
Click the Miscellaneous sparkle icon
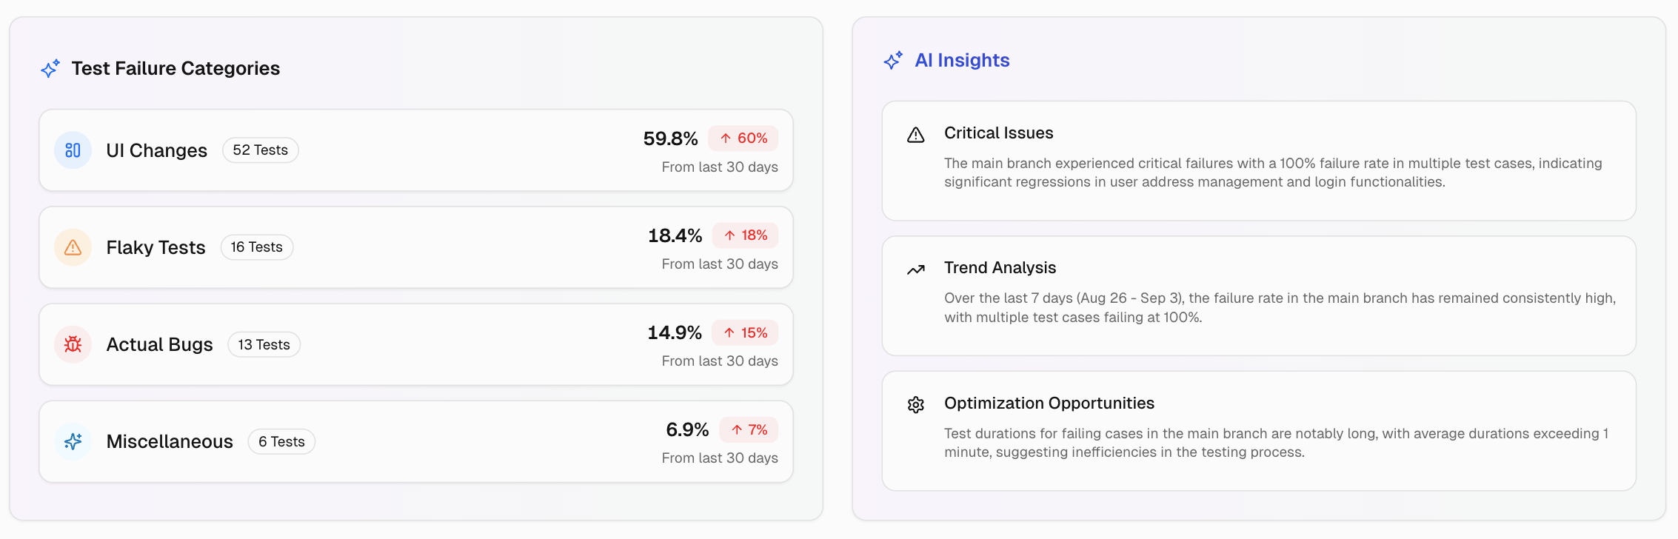pyautogui.click(x=73, y=441)
